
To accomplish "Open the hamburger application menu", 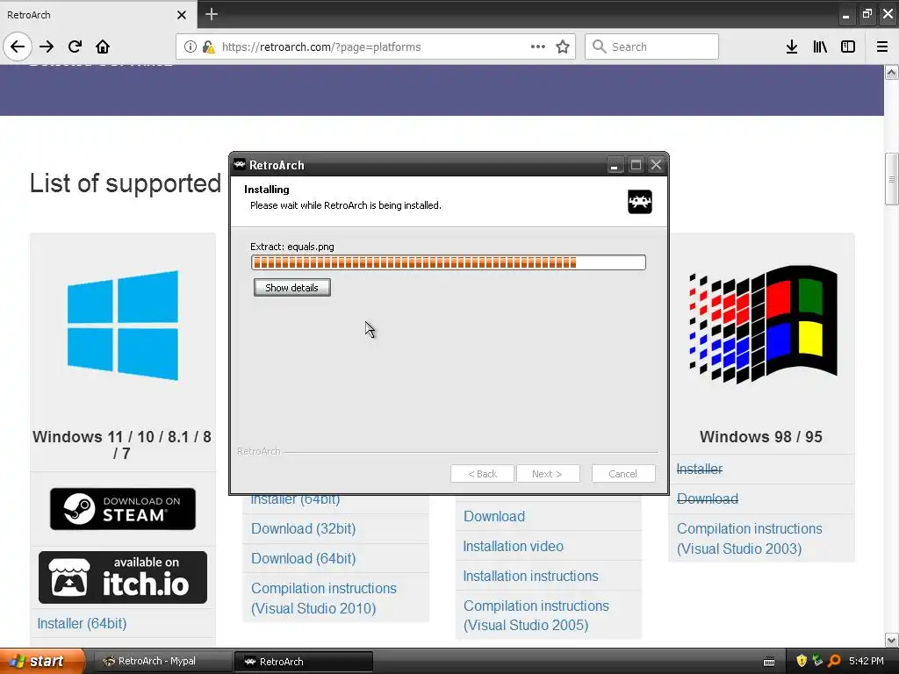I will click(882, 47).
